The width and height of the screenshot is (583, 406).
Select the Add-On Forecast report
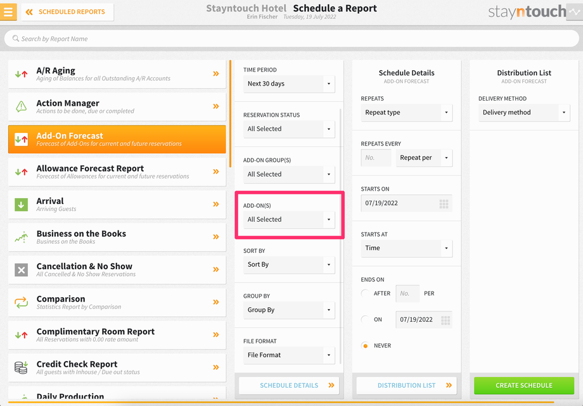[x=117, y=139]
